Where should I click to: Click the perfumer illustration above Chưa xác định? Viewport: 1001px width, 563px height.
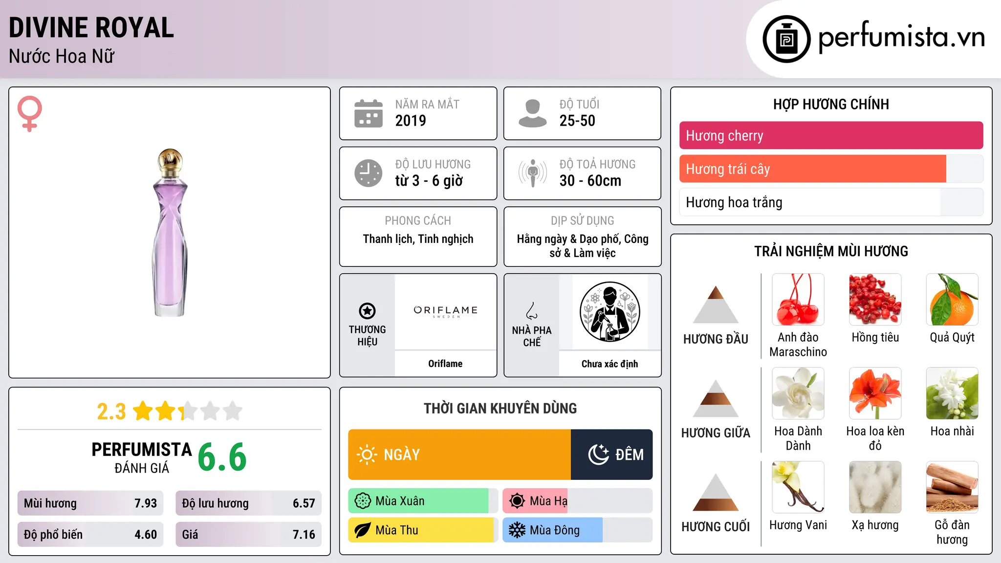[609, 312]
